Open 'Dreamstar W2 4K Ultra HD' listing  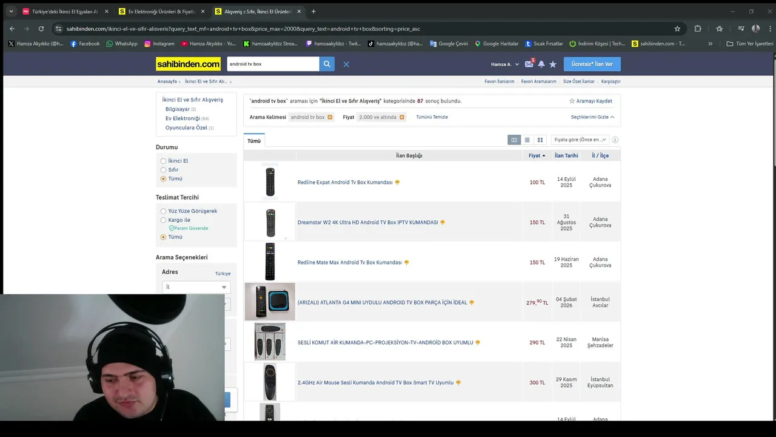tap(367, 223)
